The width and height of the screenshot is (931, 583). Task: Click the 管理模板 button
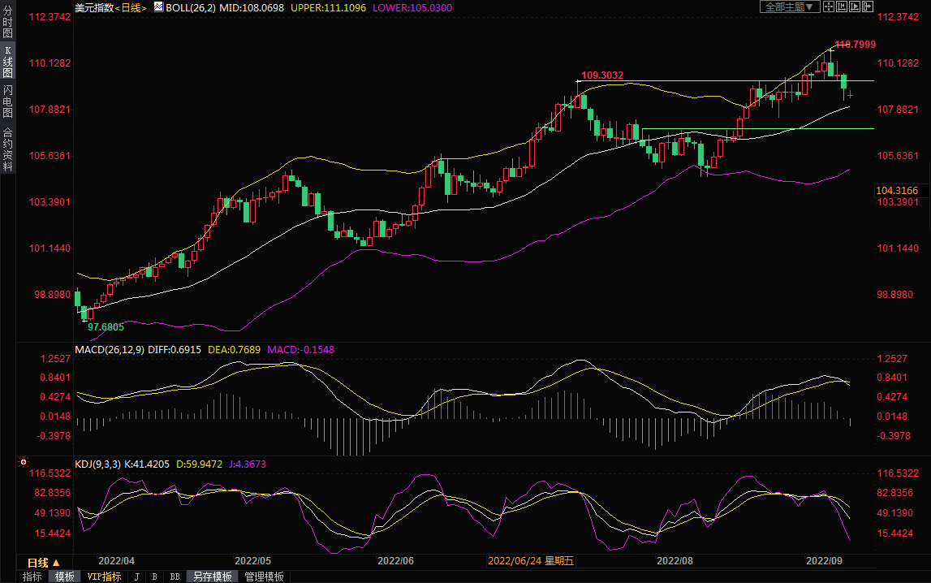tap(265, 577)
